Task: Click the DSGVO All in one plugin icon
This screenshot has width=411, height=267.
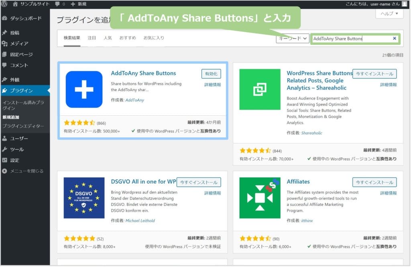Action: (84, 198)
